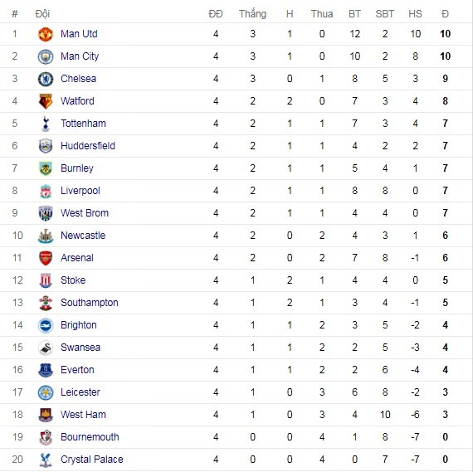
Task: Click the Liverpool club crest
Action: tap(46, 191)
